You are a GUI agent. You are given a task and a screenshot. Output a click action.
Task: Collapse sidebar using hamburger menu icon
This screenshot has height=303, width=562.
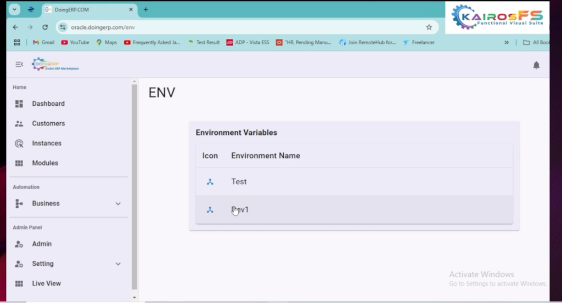19,65
